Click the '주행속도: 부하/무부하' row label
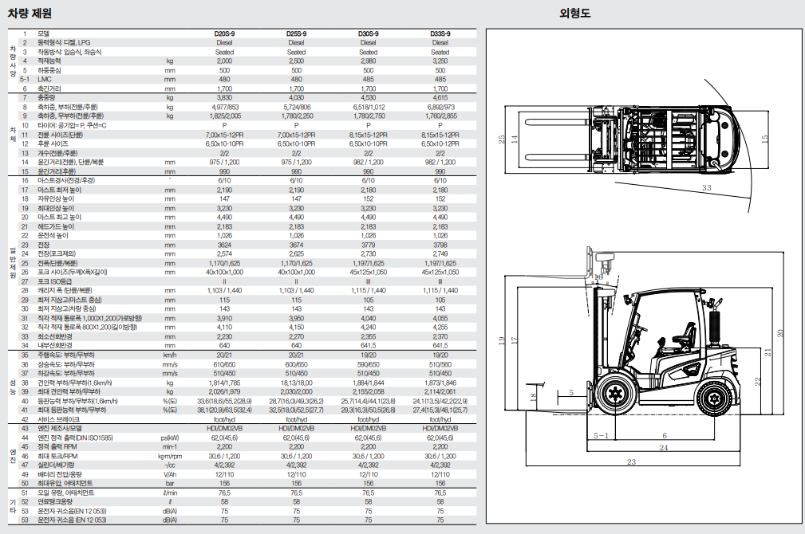 tap(65, 355)
